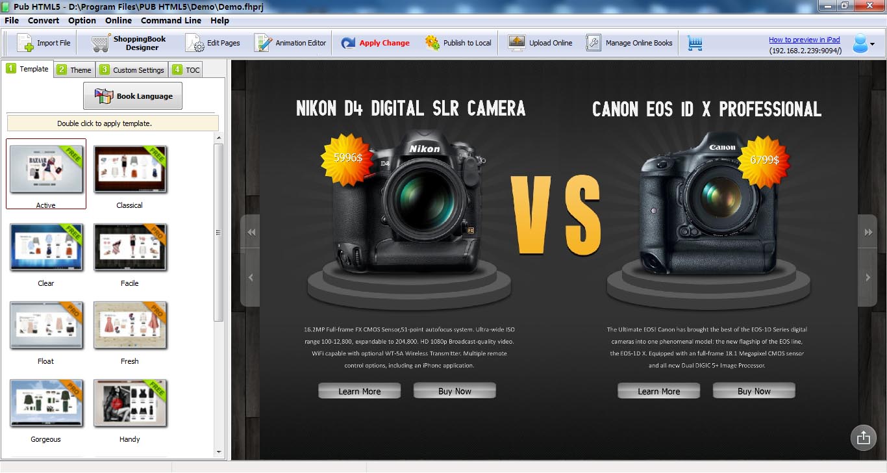Select the Gorgeous template thumbnail
This screenshot has height=473, width=887.
pos(46,403)
